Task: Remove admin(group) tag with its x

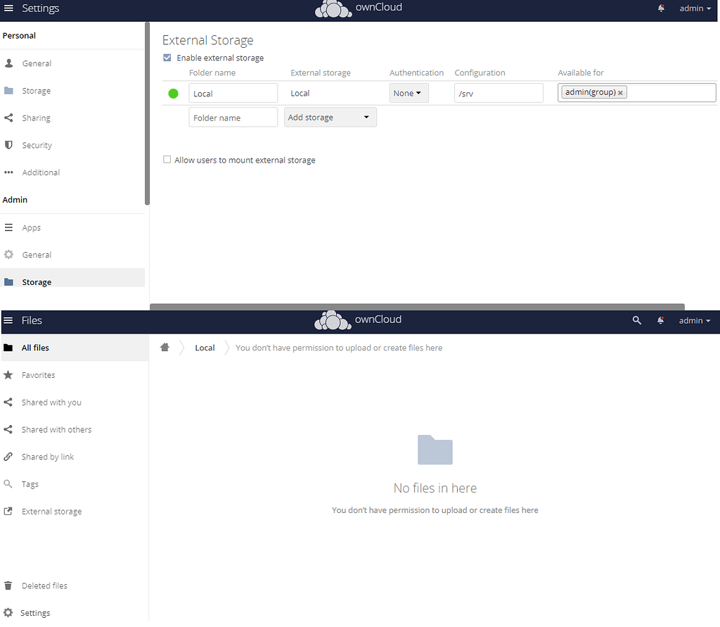Action: tap(620, 93)
